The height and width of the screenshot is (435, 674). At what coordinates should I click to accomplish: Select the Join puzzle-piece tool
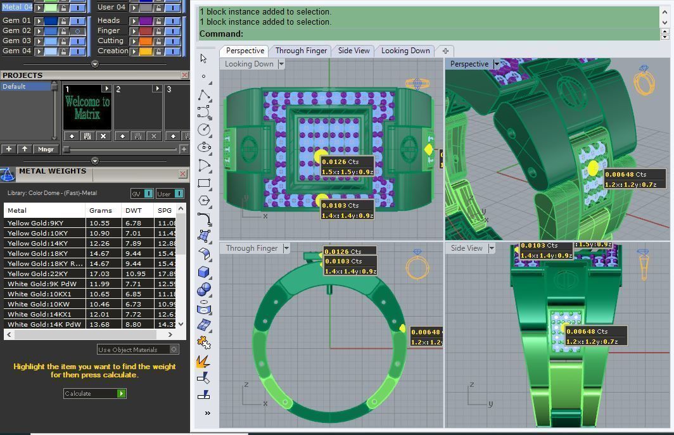tap(204, 343)
